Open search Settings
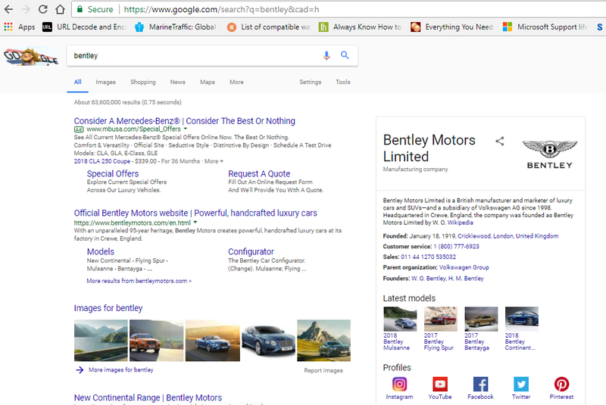Screen dimensions: 606x405 coord(311,82)
